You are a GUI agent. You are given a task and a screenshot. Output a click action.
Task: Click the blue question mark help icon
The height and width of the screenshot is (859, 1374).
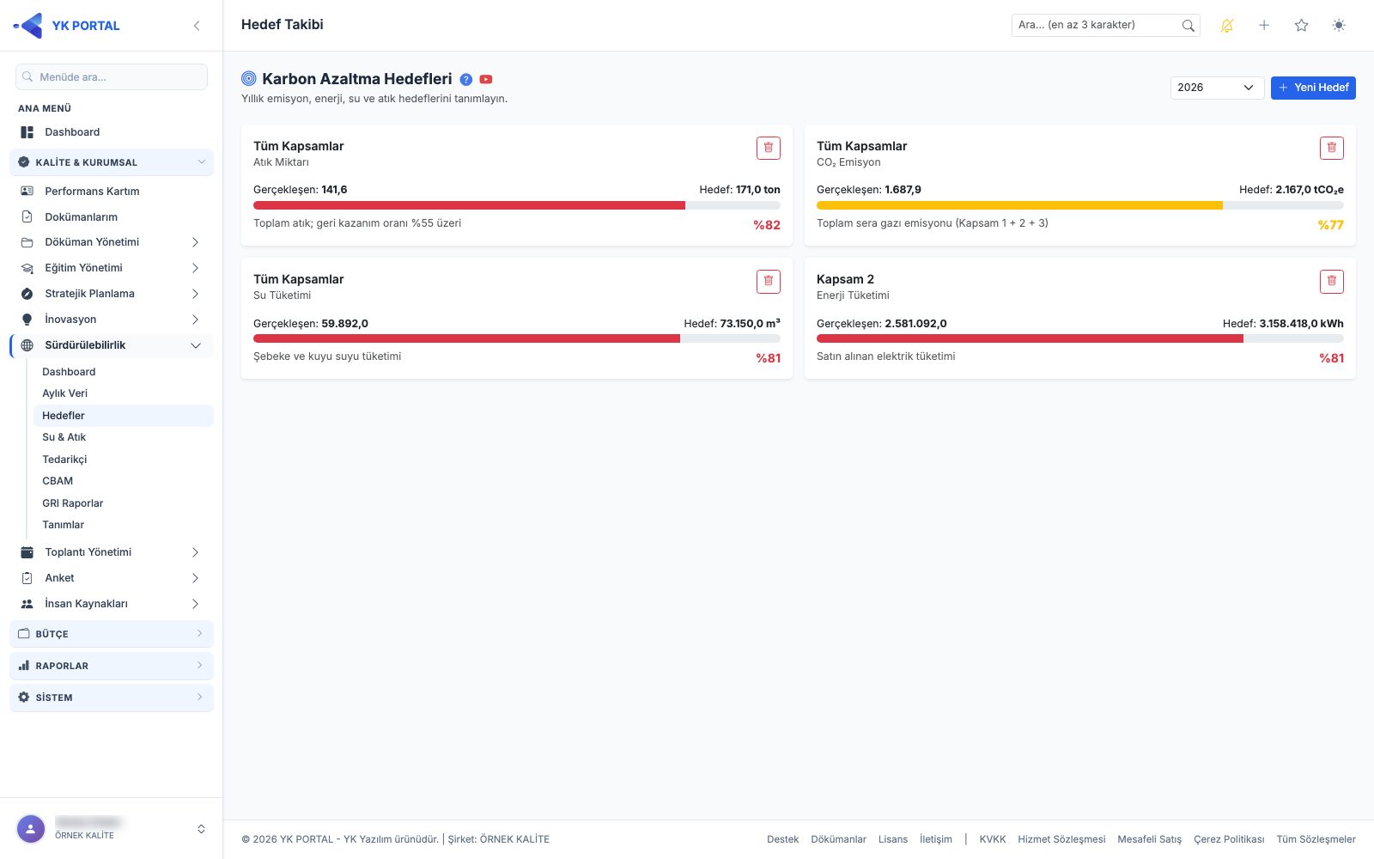tap(466, 79)
